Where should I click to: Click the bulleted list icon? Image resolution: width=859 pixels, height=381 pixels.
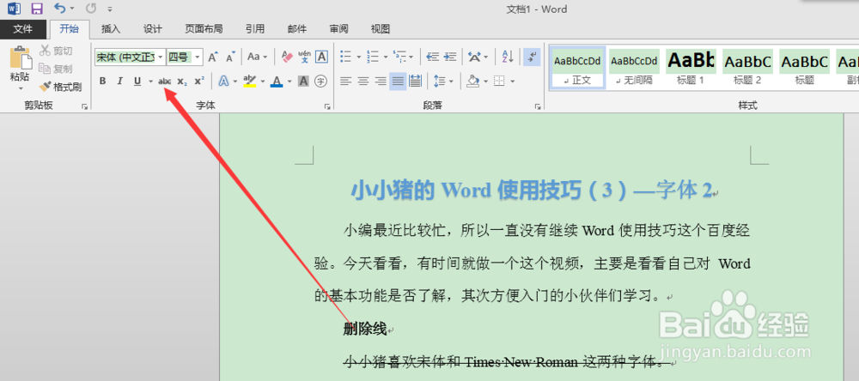345,57
